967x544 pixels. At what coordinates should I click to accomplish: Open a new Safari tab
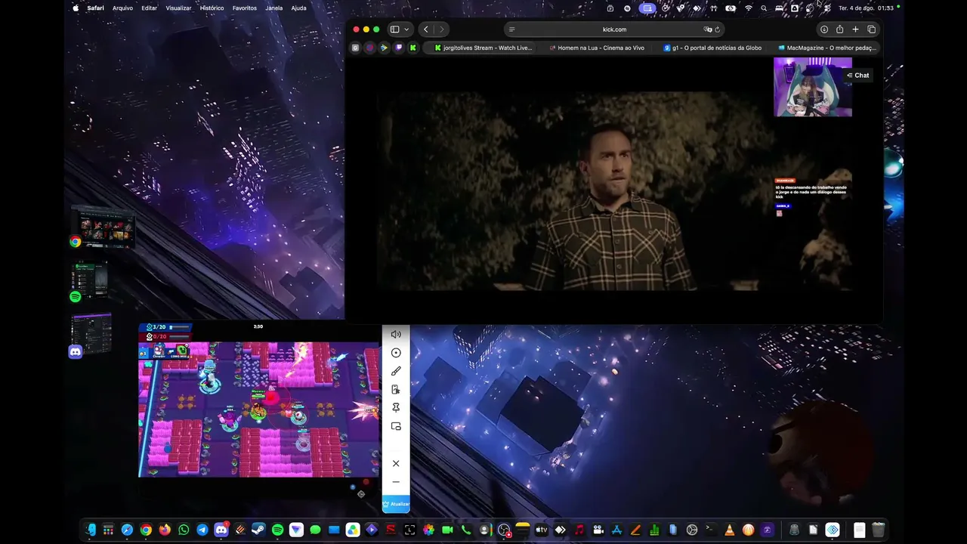click(855, 29)
